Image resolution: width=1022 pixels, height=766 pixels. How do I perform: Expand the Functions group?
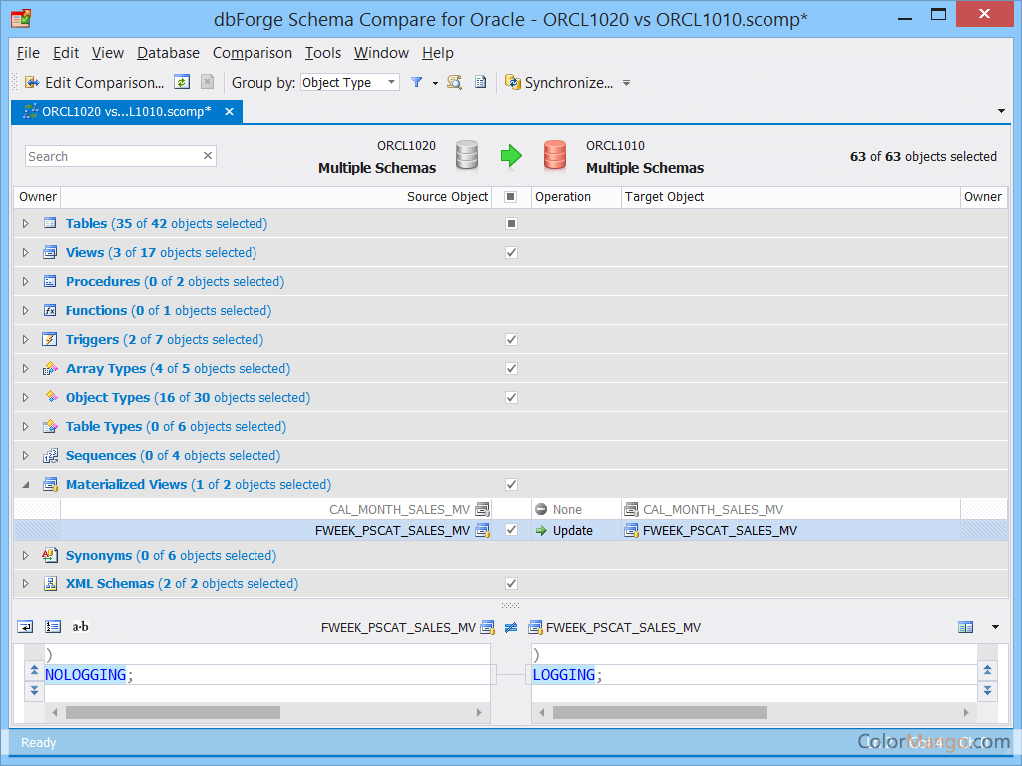(25, 311)
